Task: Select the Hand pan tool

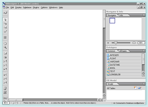Action: (x=5, y=43)
